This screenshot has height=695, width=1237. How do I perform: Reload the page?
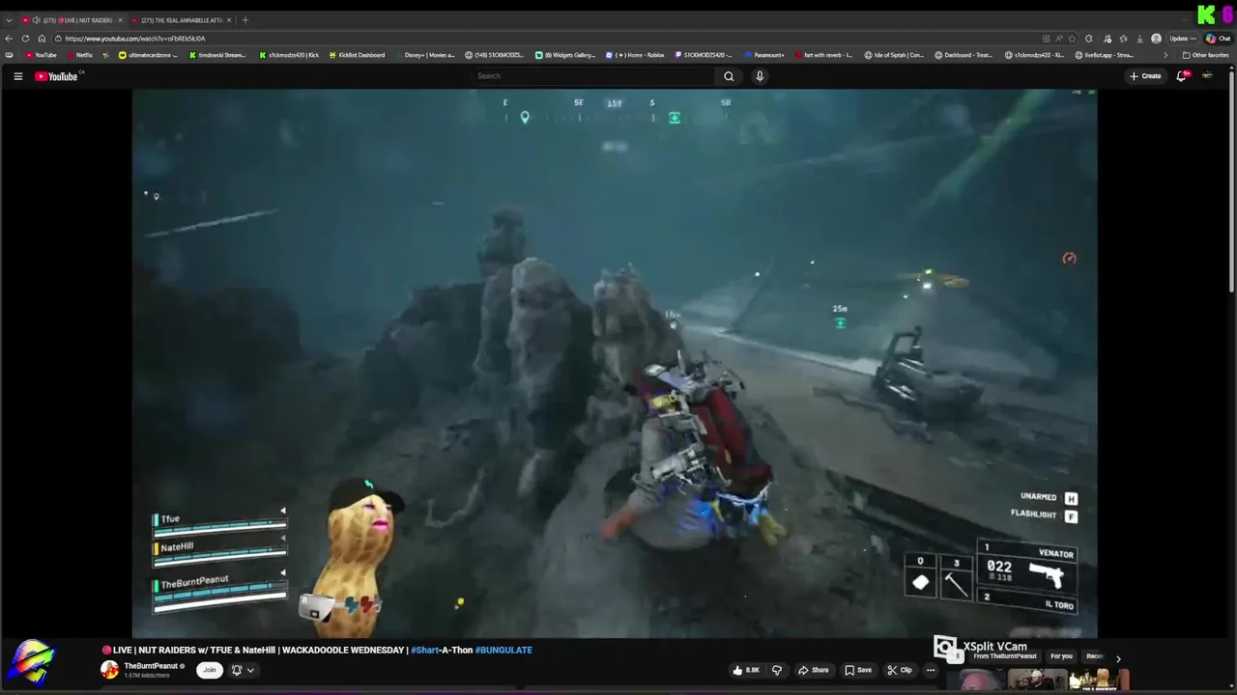coord(25,39)
